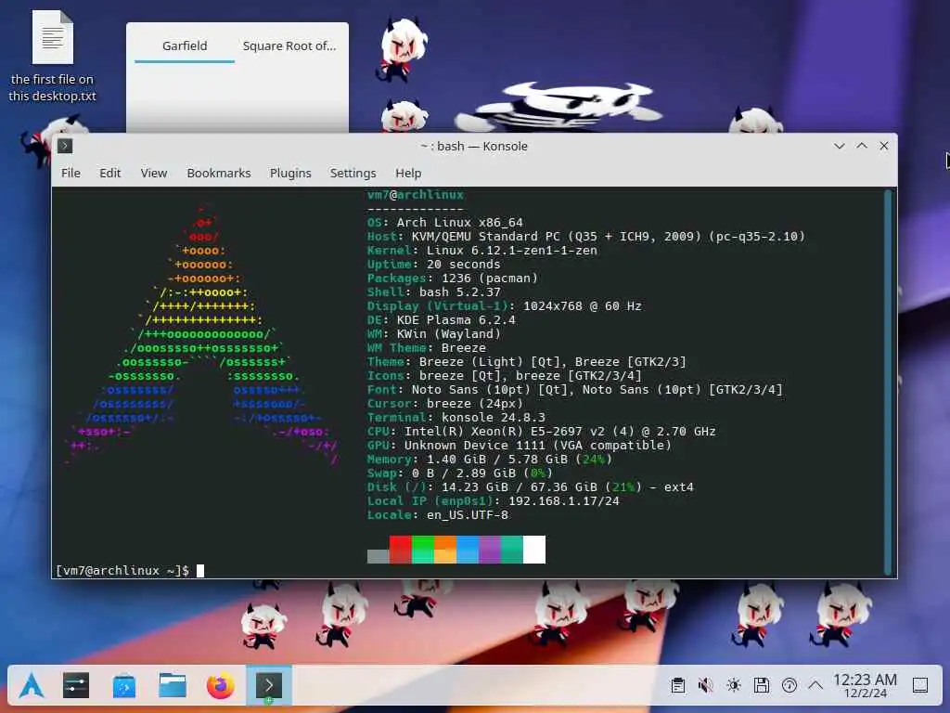Open Dolphin file manager from taskbar

173,686
